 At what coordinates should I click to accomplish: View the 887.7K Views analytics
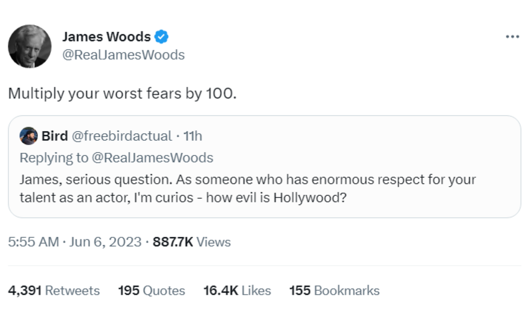pos(192,242)
